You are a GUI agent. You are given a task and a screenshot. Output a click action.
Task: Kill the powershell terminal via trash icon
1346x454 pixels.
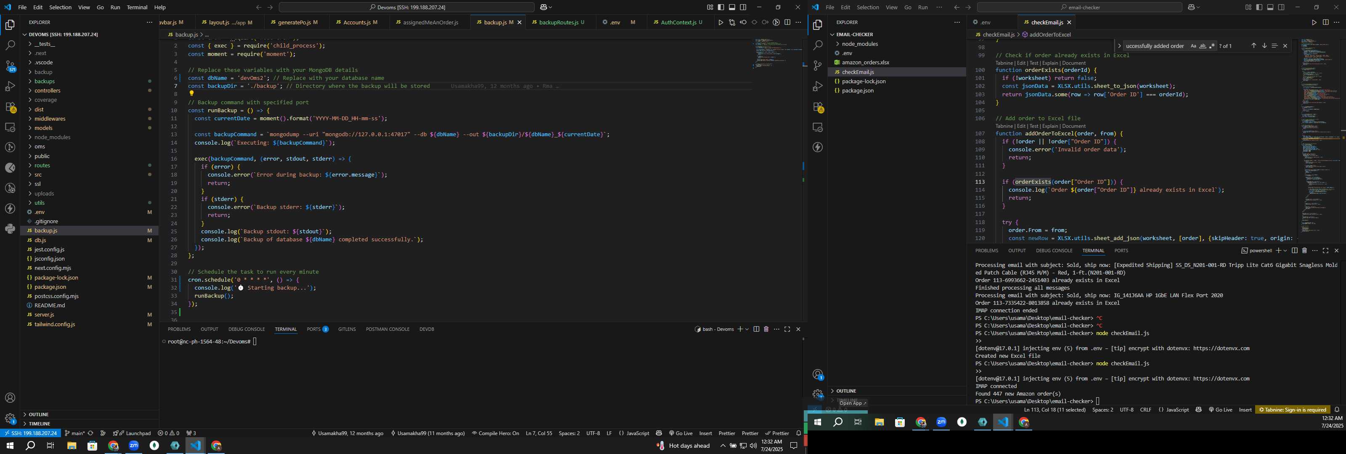pos(1304,251)
